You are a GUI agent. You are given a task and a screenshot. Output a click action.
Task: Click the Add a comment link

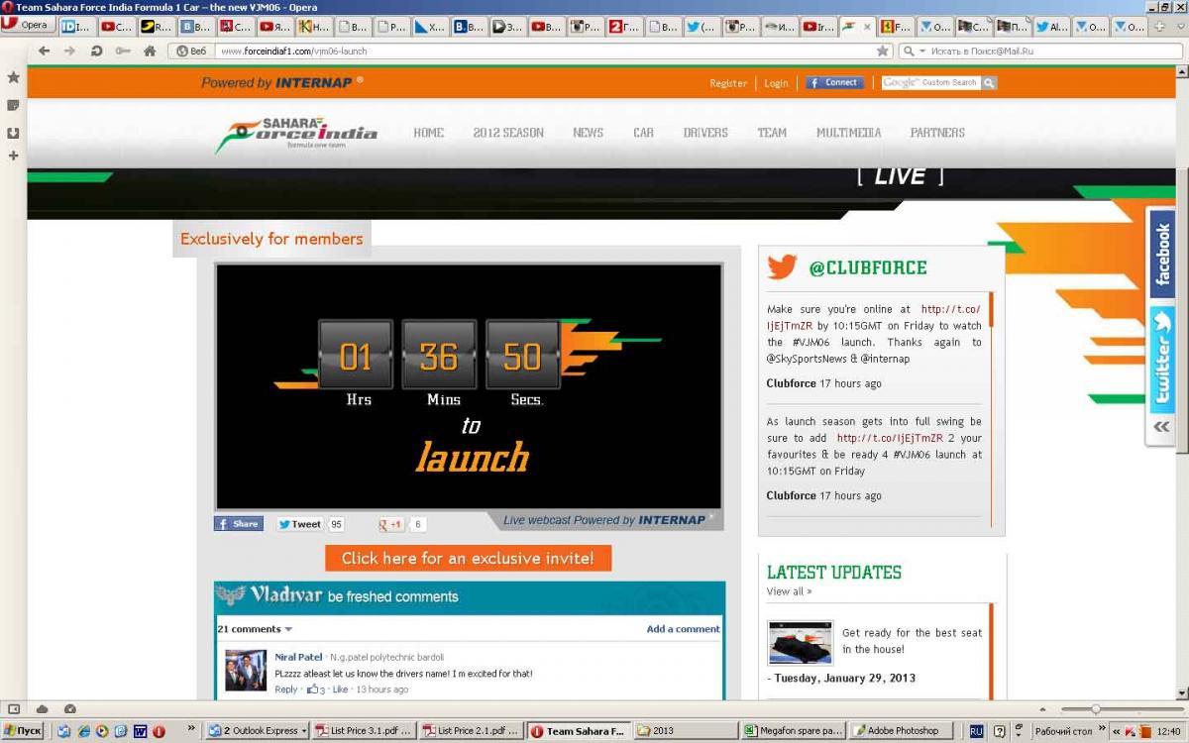coord(684,629)
